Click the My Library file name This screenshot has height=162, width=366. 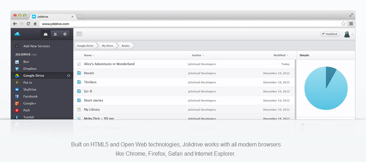click(92, 110)
